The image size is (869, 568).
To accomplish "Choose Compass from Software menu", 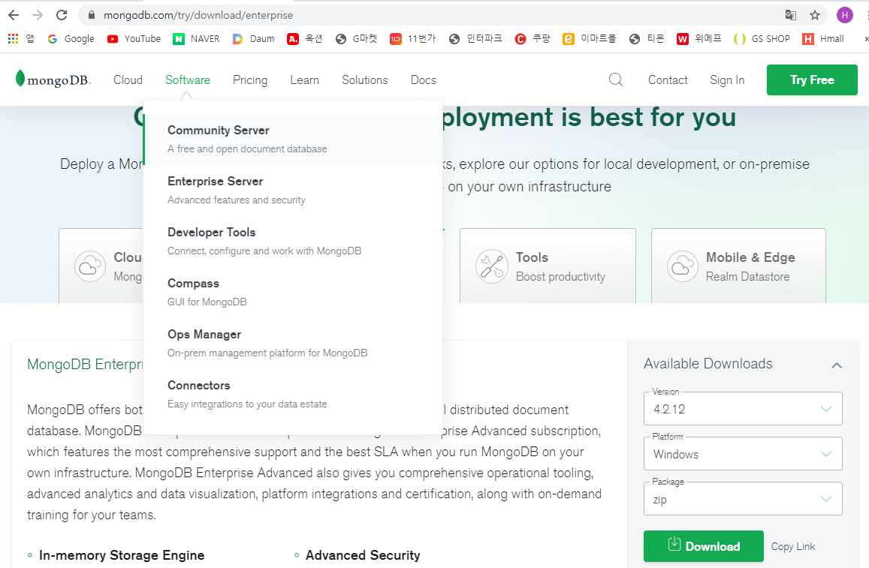I will point(293,292).
